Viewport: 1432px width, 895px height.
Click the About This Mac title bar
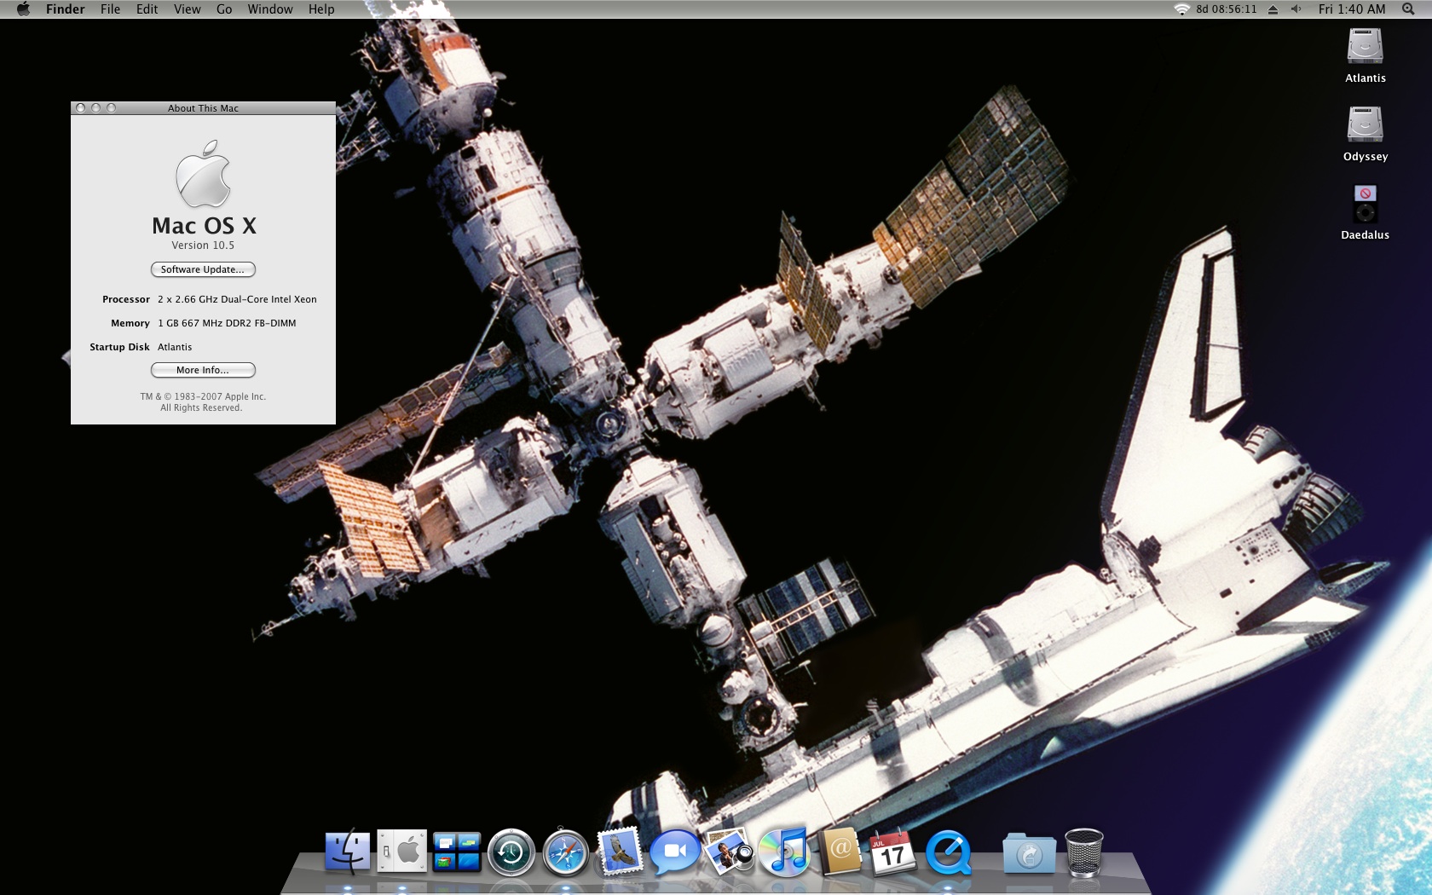(x=203, y=108)
